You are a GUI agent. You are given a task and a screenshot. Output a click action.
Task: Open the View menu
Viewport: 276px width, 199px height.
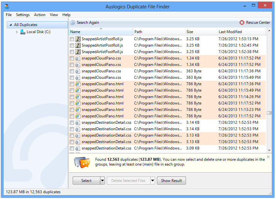54,15
